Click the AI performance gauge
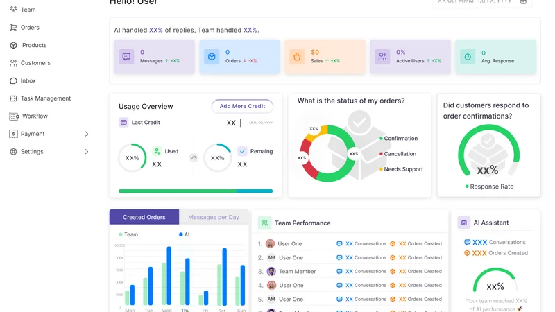This screenshot has height=312, width=555. point(495,280)
